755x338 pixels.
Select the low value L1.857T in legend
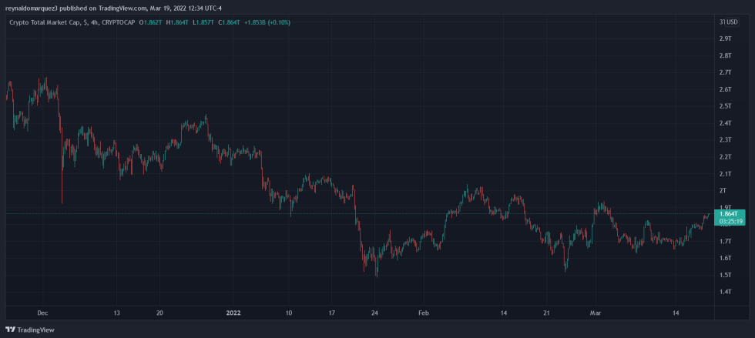tap(203, 22)
